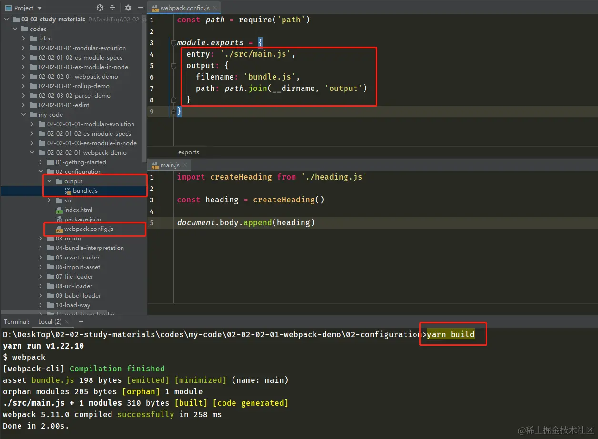Open the Project view dropdown
The height and width of the screenshot is (439, 598).
coord(39,8)
